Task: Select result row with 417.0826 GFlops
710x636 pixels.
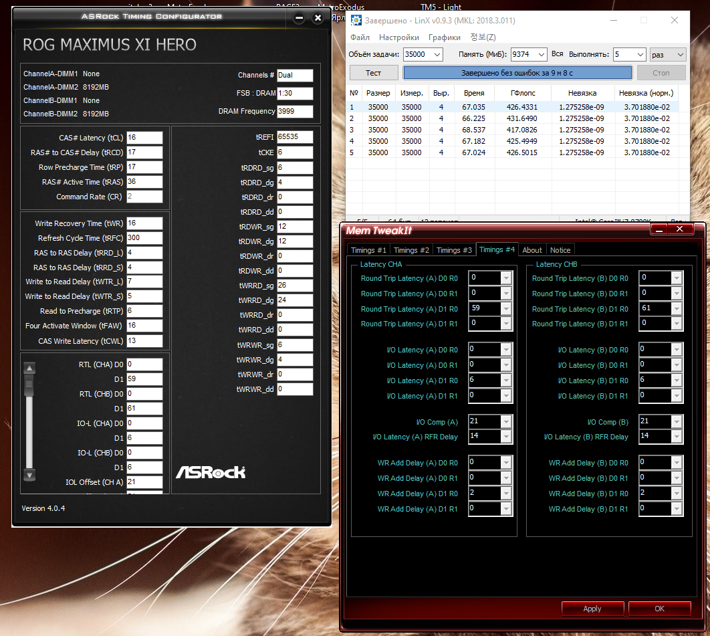Action: (x=513, y=130)
